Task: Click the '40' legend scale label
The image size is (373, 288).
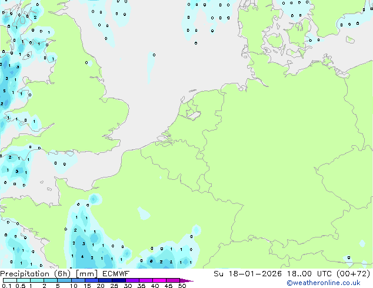Action: tap(155, 286)
